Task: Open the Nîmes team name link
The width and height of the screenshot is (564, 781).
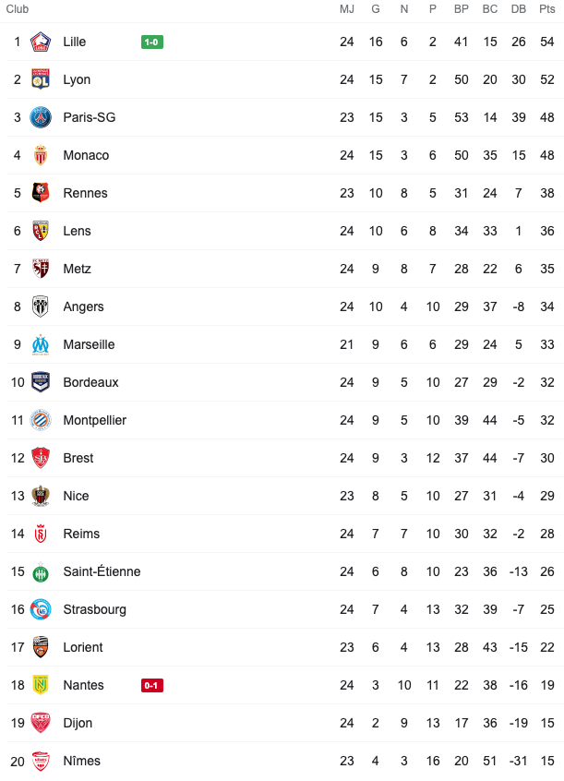Action: [x=82, y=761]
